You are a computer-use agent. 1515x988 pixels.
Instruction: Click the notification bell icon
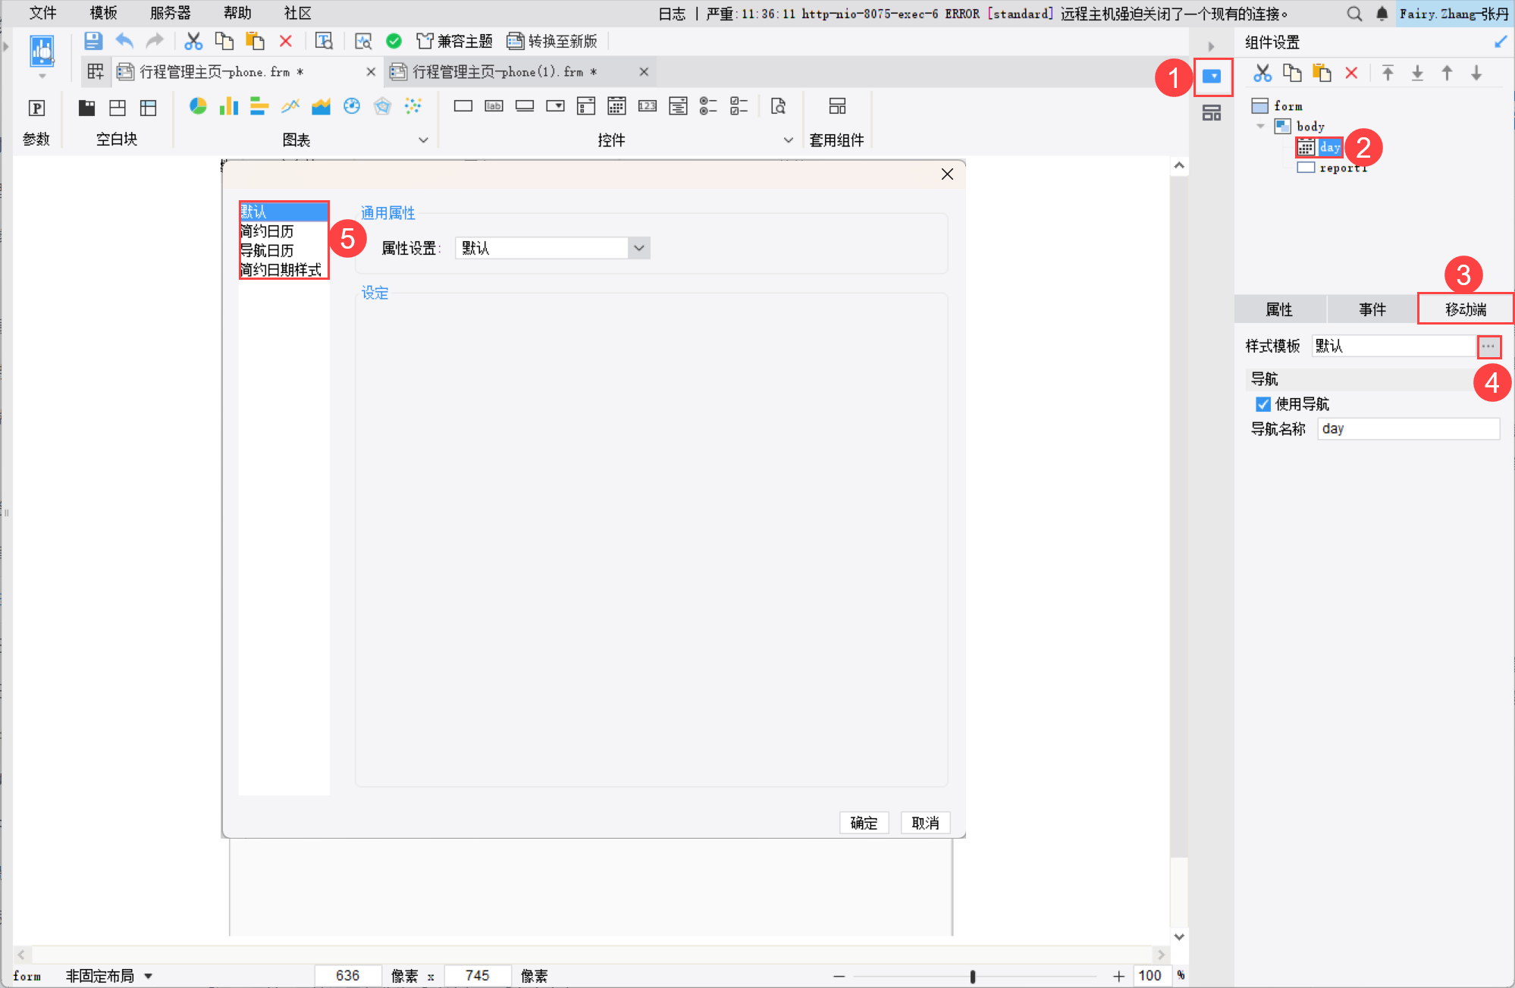(1382, 14)
